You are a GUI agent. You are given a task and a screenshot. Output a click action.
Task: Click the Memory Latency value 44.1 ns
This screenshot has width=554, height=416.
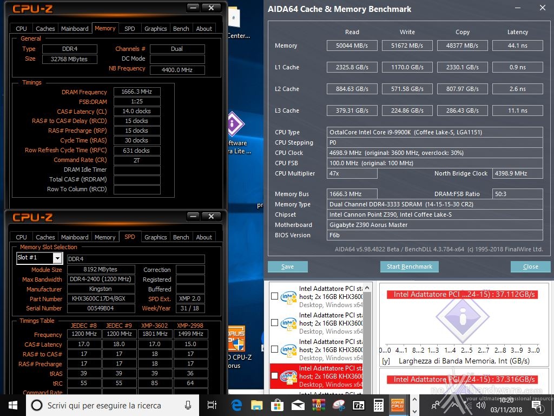517,45
